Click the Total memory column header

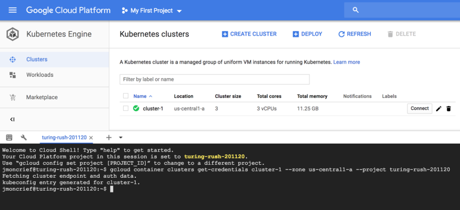(x=312, y=96)
